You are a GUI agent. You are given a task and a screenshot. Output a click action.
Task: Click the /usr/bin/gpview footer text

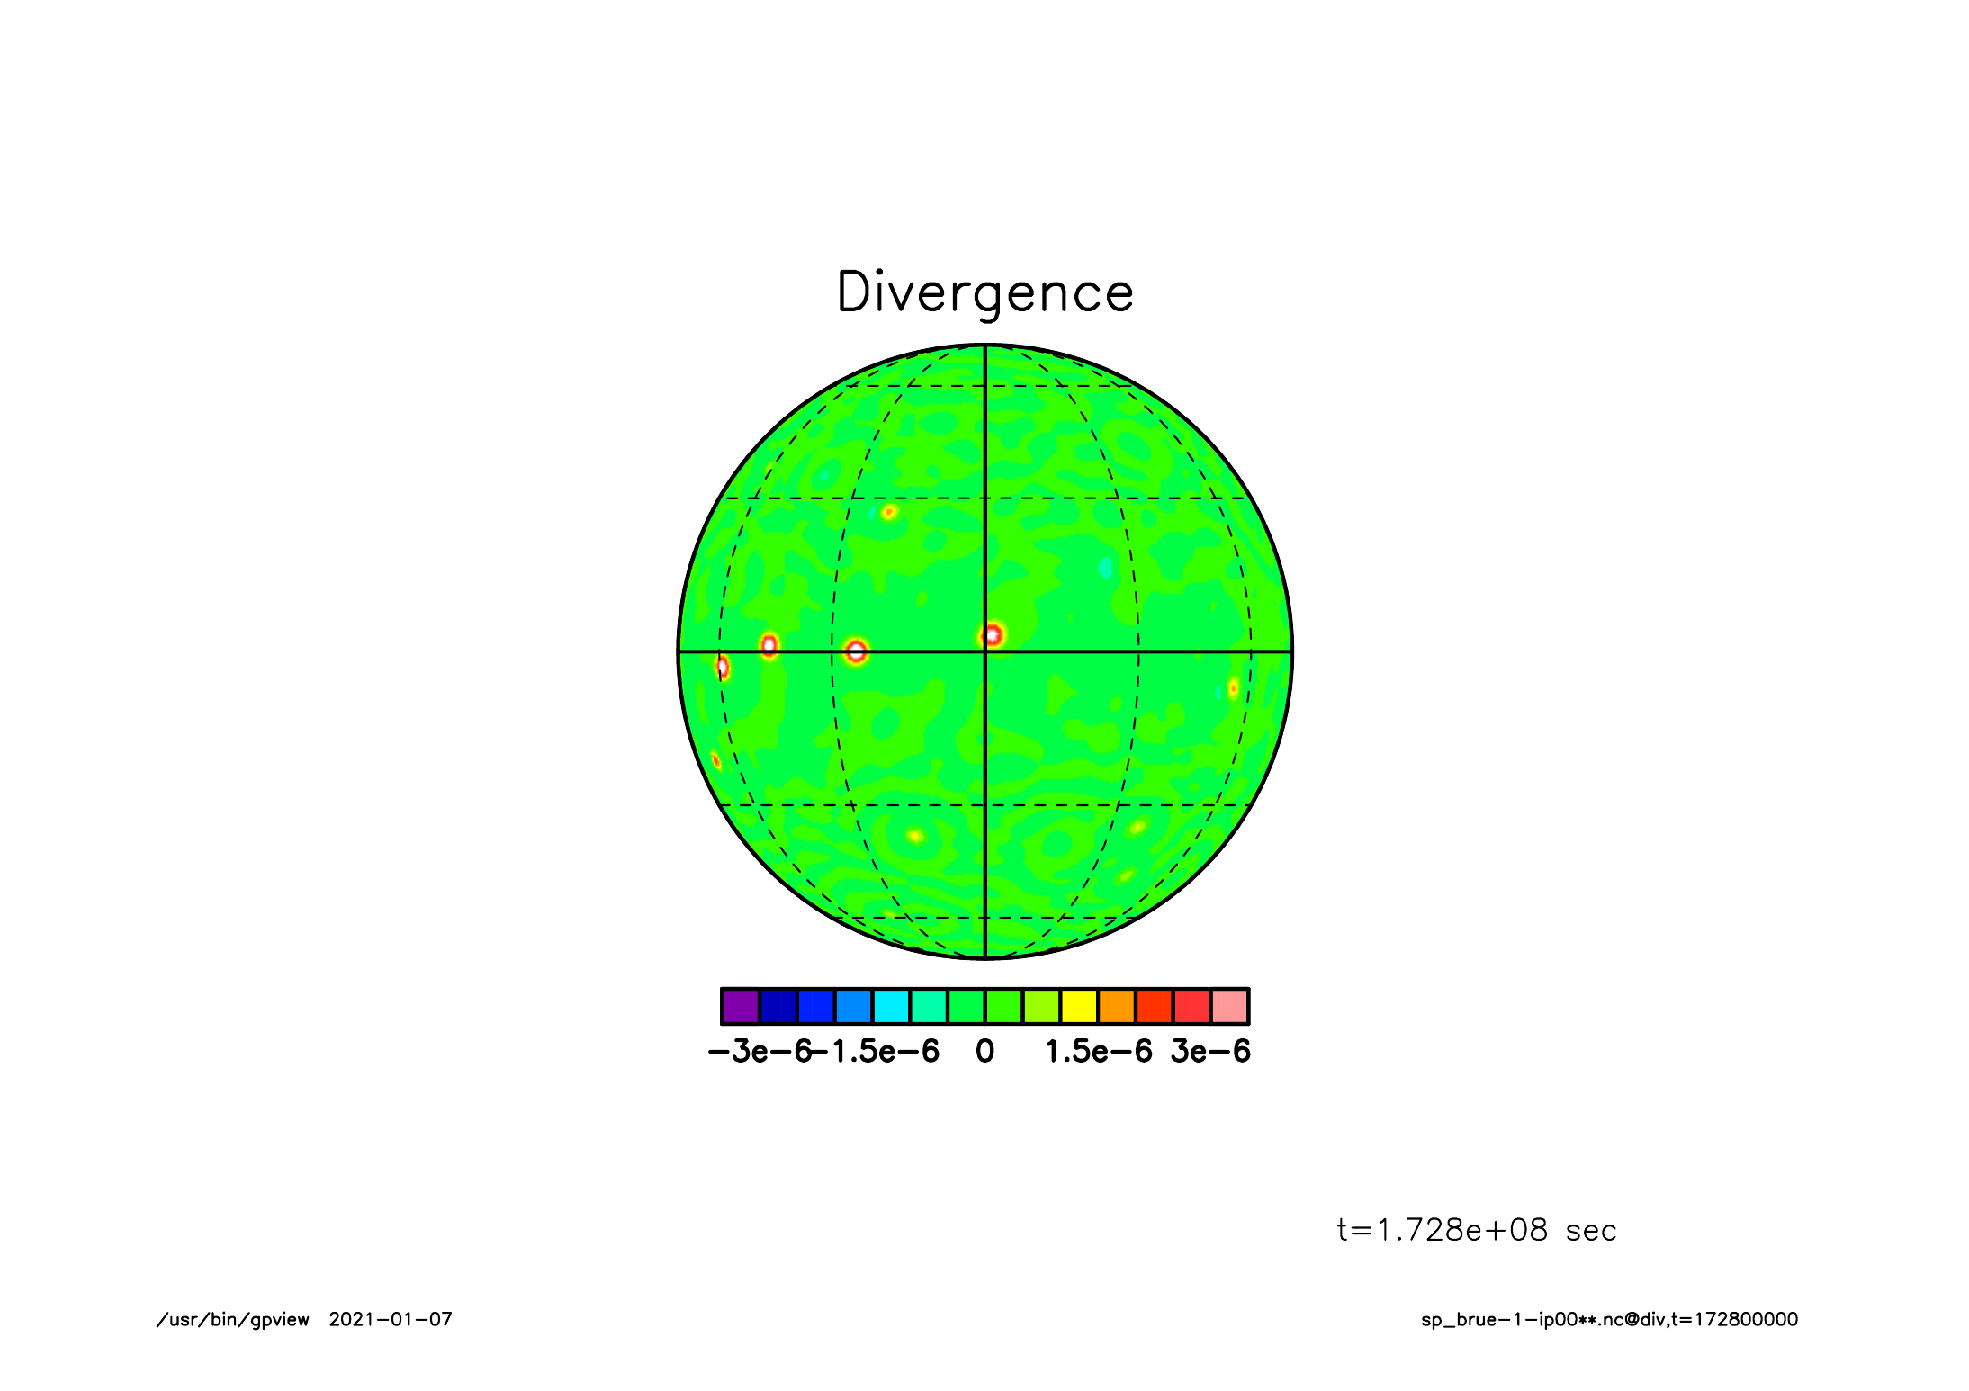point(232,1320)
